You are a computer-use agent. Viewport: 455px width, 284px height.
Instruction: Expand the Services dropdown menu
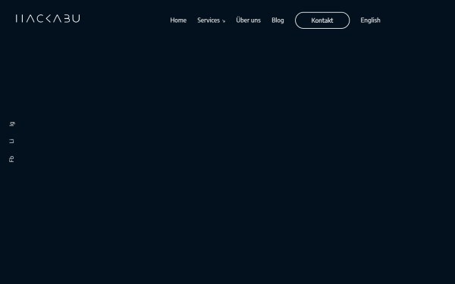click(x=212, y=20)
